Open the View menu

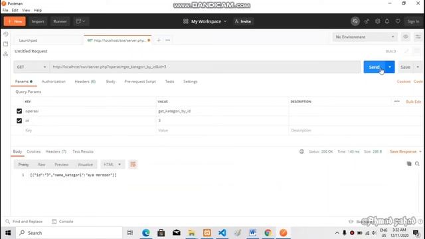coord(26,11)
